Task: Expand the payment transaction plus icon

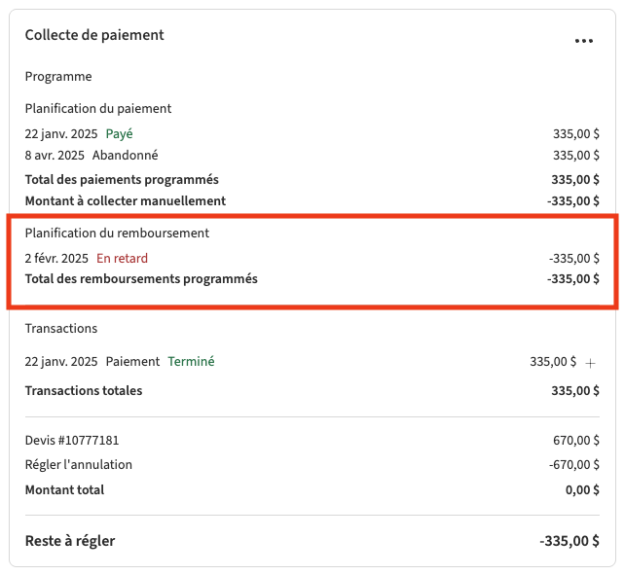Action: (590, 362)
